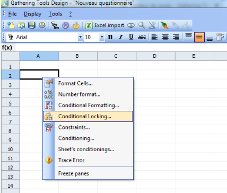
Task: Select Conditional Locking... menu entry
Action: click(x=88, y=116)
